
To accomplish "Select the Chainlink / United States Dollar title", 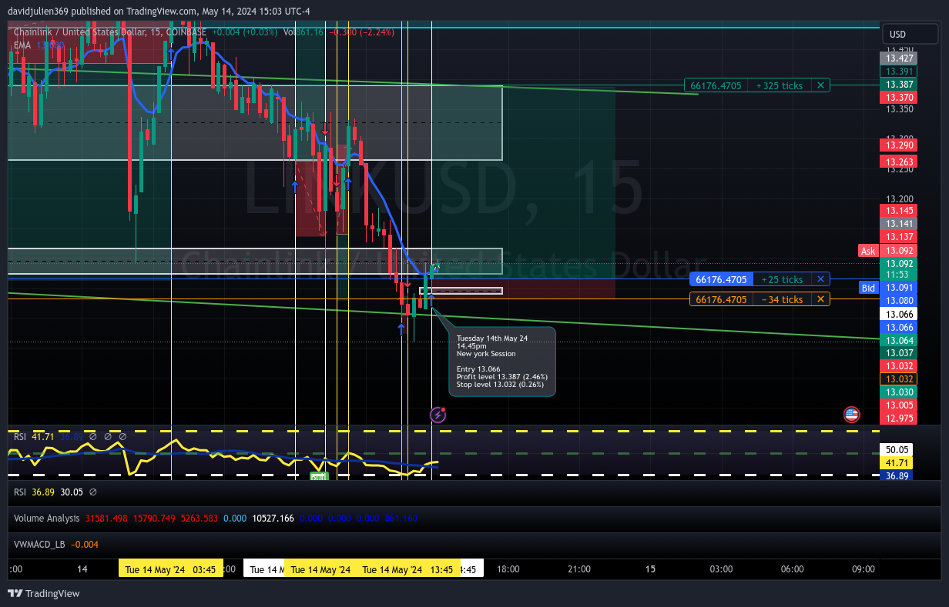I will tap(109, 32).
